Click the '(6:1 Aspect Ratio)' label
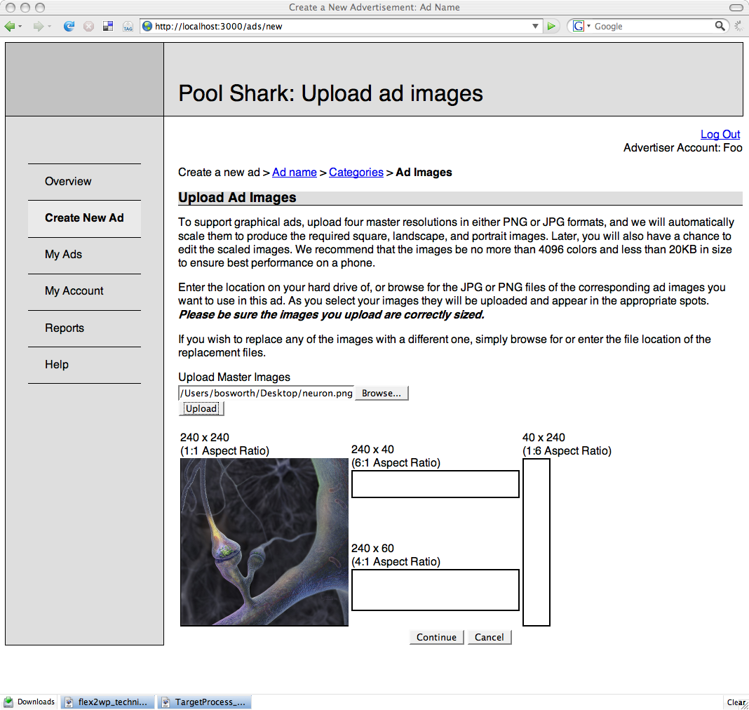The height and width of the screenshot is (710, 749). click(396, 463)
